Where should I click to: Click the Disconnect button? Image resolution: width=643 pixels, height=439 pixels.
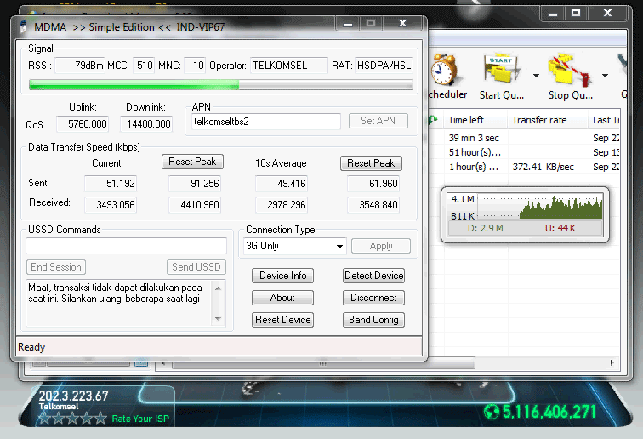click(373, 298)
